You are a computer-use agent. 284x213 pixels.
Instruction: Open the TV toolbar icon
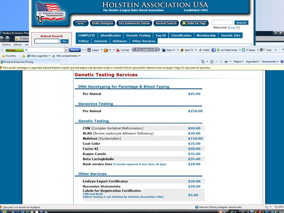106,50
